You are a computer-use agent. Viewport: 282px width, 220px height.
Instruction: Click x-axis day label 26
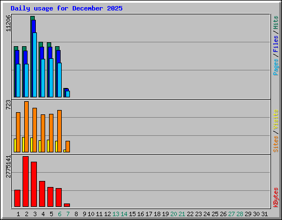pyautogui.click(x=223, y=214)
